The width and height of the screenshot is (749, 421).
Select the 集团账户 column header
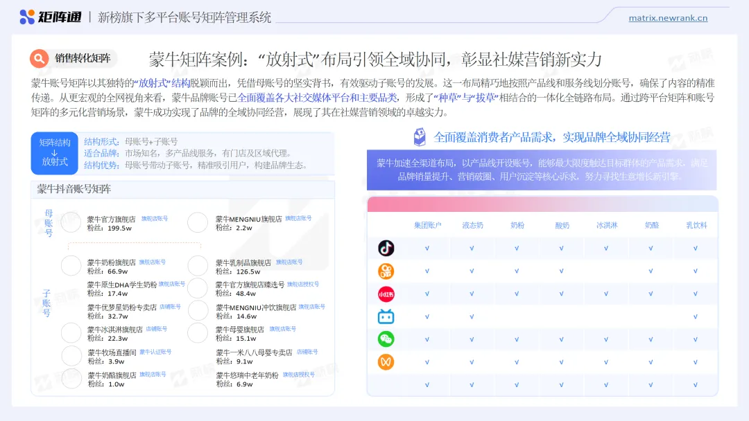(x=427, y=225)
